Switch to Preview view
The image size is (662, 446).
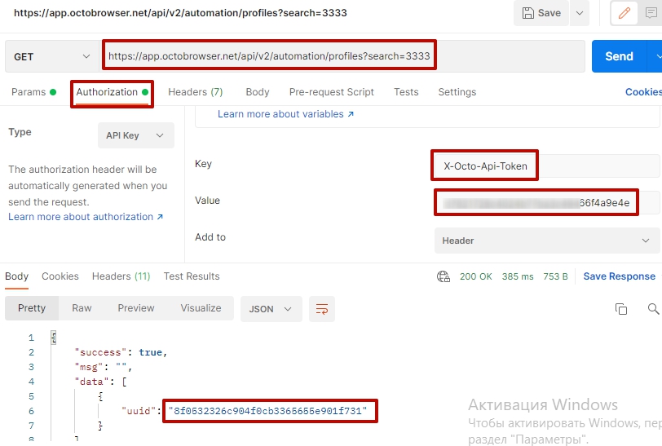136,308
